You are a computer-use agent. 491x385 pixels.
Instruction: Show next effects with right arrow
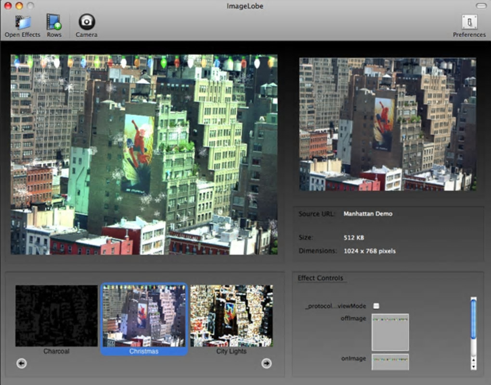coord(266,363)
